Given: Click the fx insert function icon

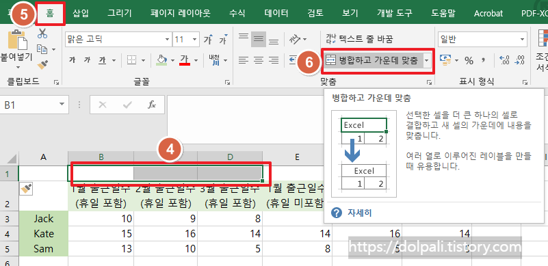Looking at the screenshot, I should [152, 105].
